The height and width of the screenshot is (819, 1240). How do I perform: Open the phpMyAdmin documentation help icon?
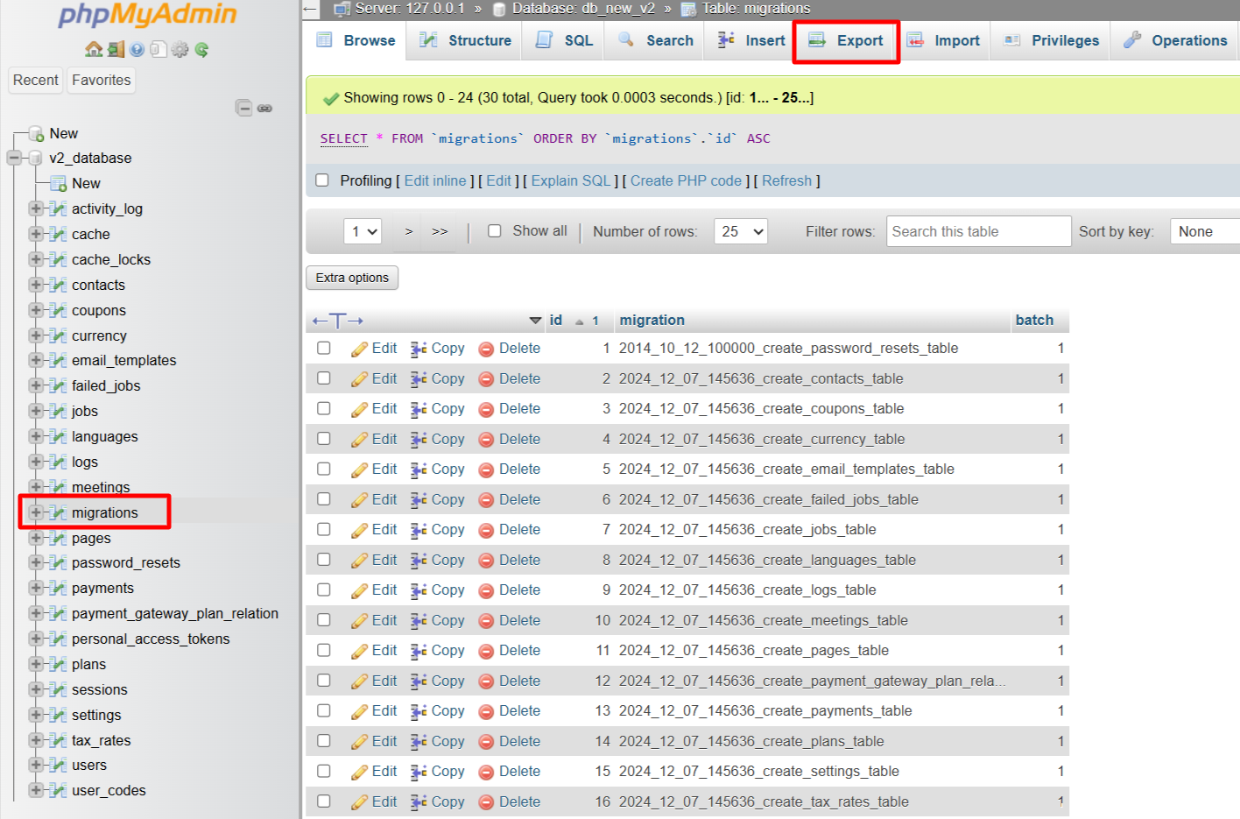coord(137,49)
